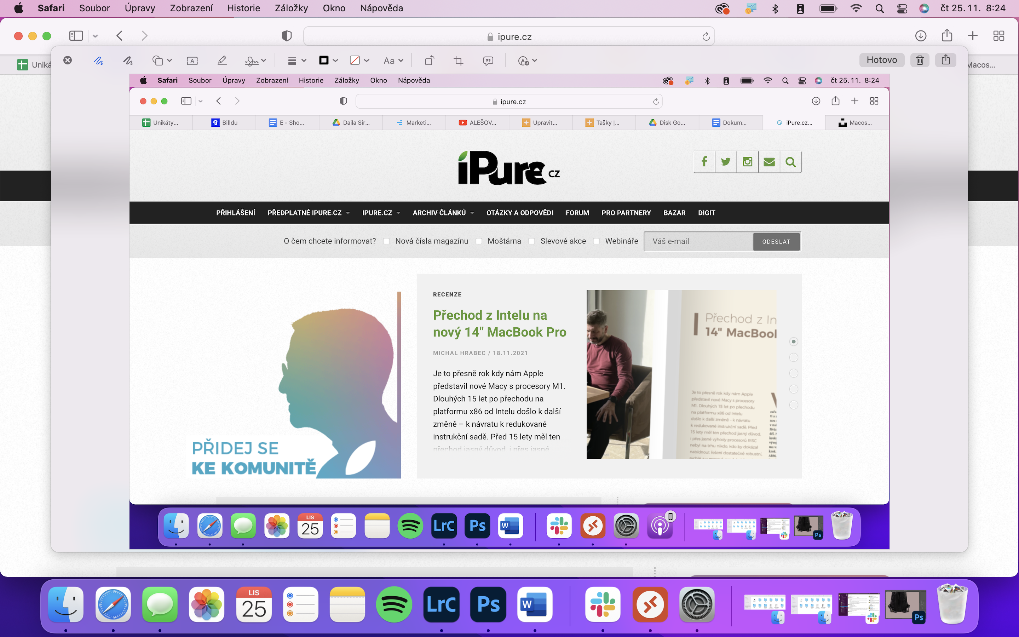
Task: Reload the page via the outer address bar's reload icon
Action: [x=706, y=37]
